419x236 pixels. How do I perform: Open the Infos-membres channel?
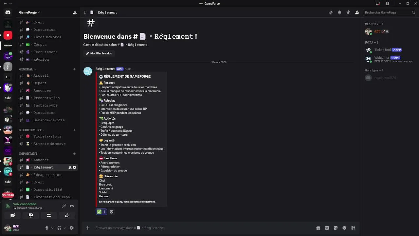click(47, 37)
